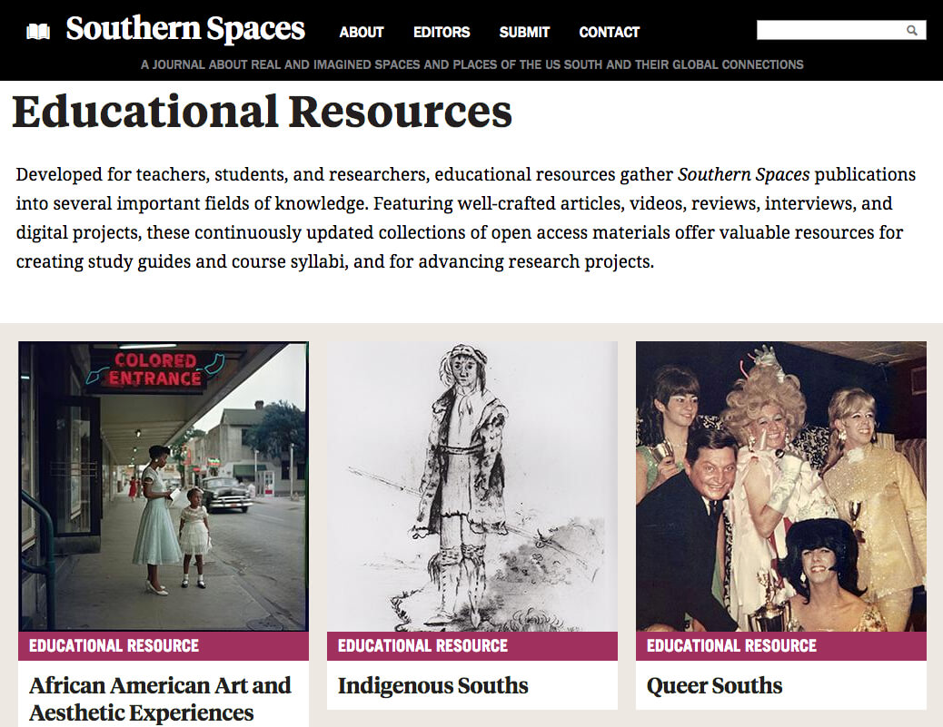This screenshot has height=727, width=943.
Task: Open the Colored Entrance photograph thumbnail
Action: click(164, 486)
